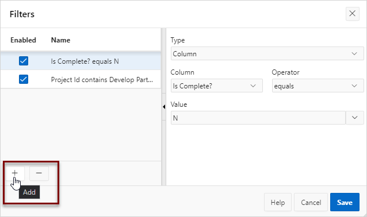Open the Operator dropdown showing equals

[x=318, y=86]
